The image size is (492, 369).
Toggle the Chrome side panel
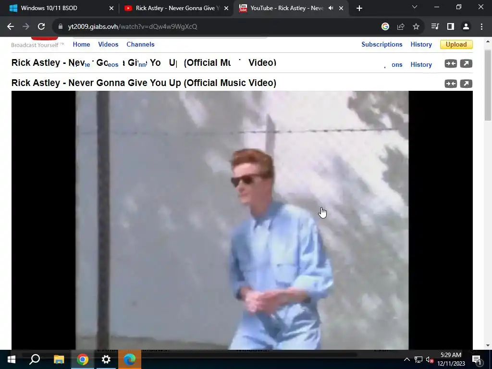451,27
